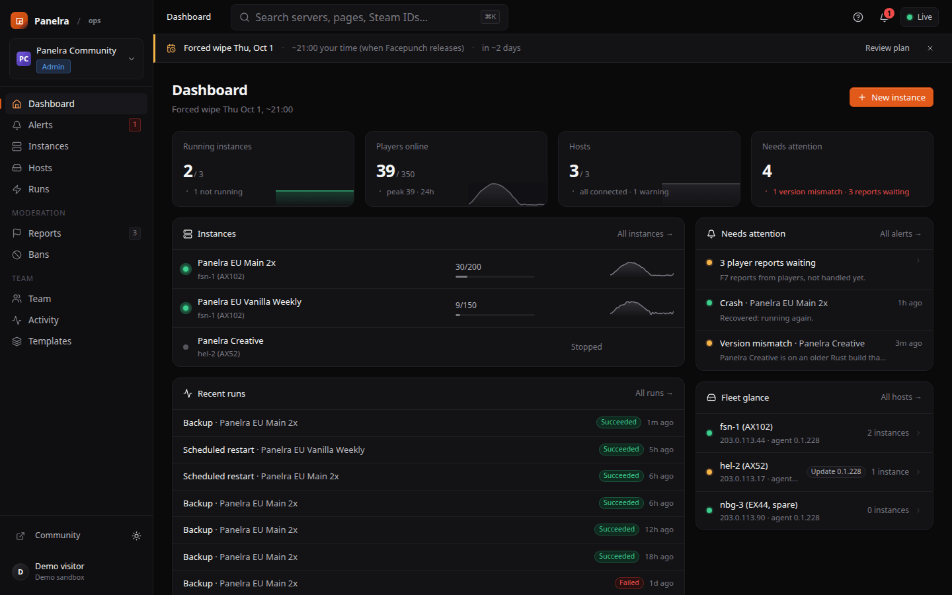Image resolution: width=952 pixels, height=595 pixels.
Task: Dismiss the forced wipe banner
Action: click(x=930, y=48)
